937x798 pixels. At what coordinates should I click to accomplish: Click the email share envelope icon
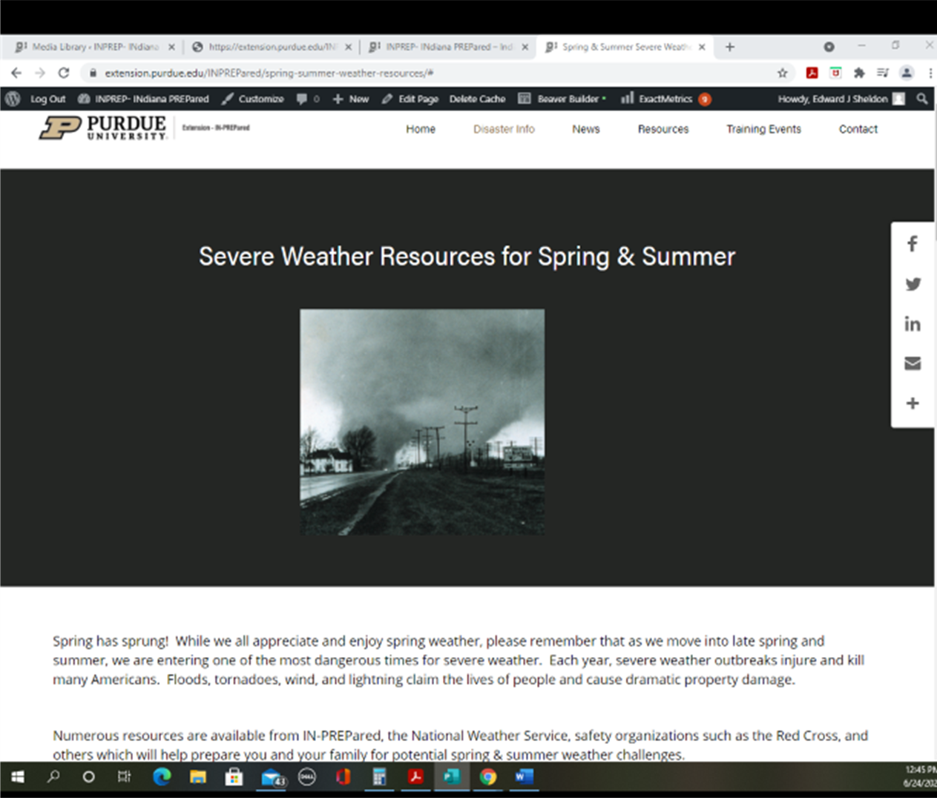[913, 363]
